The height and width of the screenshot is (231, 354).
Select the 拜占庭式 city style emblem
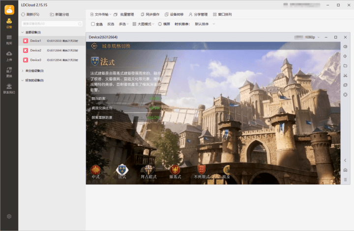[148, 172]
